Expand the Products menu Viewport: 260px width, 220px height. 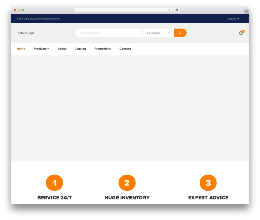(x=41, y=49)
